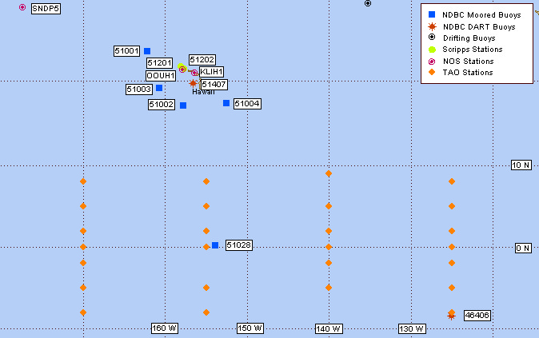The height and width of the screenshot is (338, 539).
Task: Click the 51002 buoy label
Action: click(162, 105)
